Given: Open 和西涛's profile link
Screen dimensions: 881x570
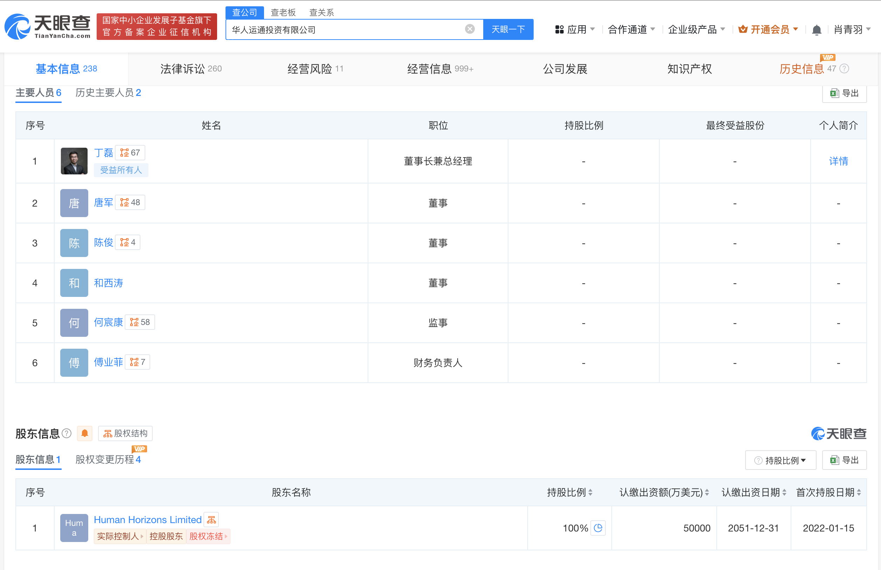Looking at the screenshot, I should pyautogui.click(x=108, y=283).
